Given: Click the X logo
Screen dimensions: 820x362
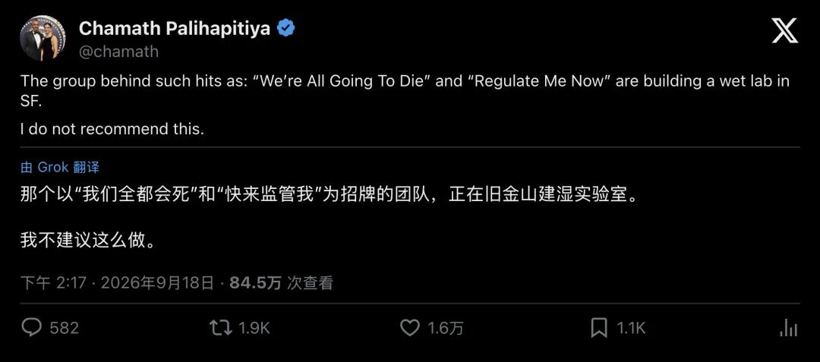Looking at the screenshot, I should tap(785, 30).
